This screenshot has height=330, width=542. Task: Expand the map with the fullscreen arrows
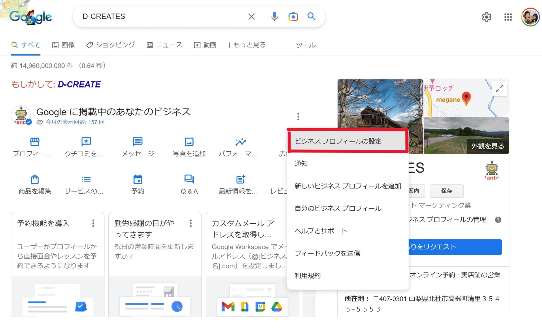coord(499,89)
